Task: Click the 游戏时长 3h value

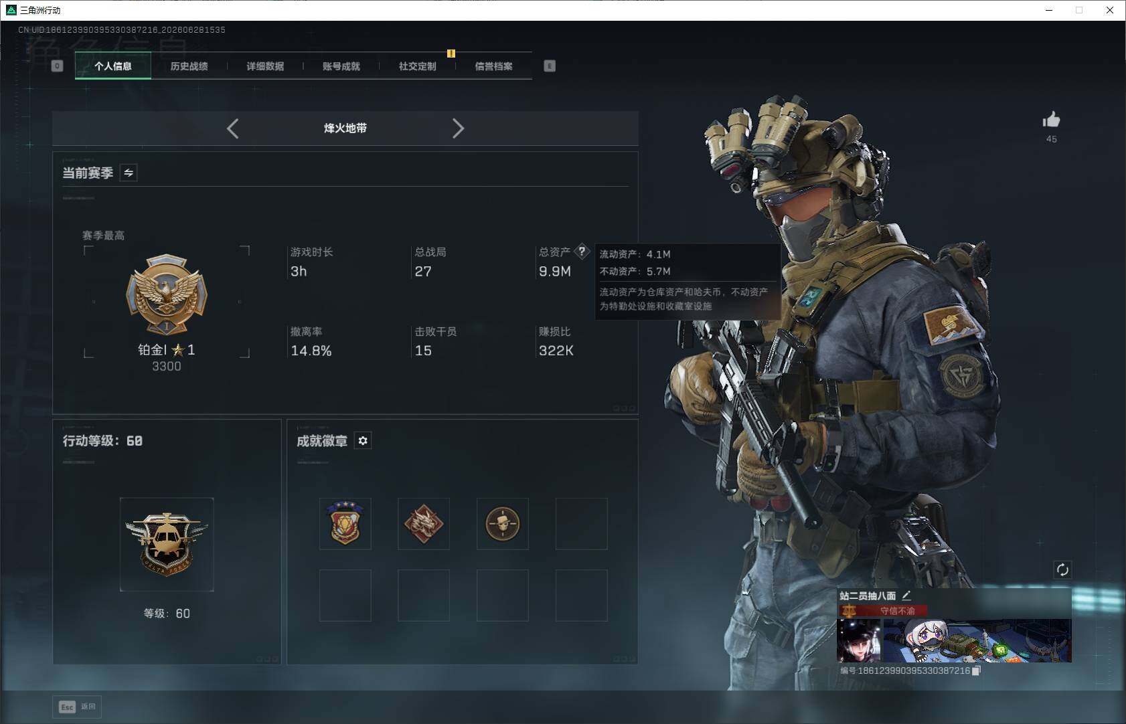Action: click(x=299, y=272)
